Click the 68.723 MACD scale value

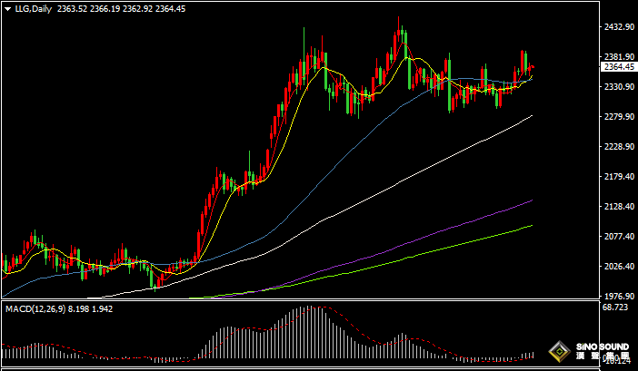pos(617,309)
